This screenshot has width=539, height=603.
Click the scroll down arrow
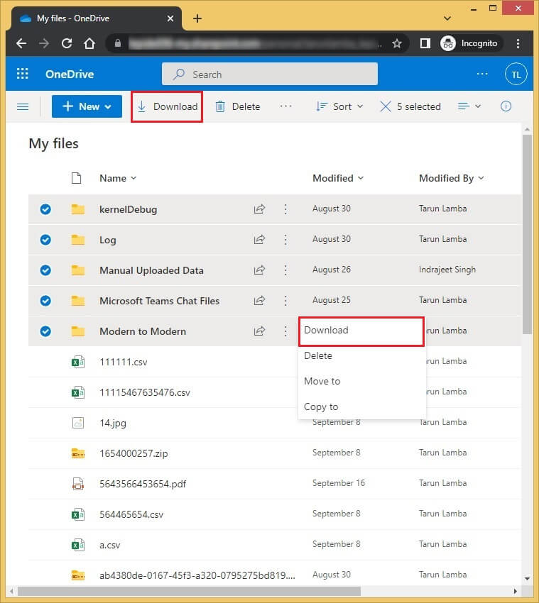[527, 578]
